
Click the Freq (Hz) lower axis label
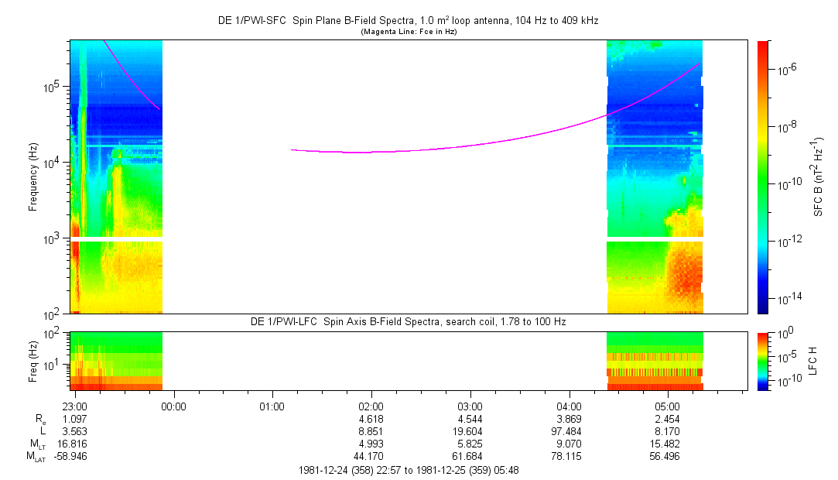(33, 360)
